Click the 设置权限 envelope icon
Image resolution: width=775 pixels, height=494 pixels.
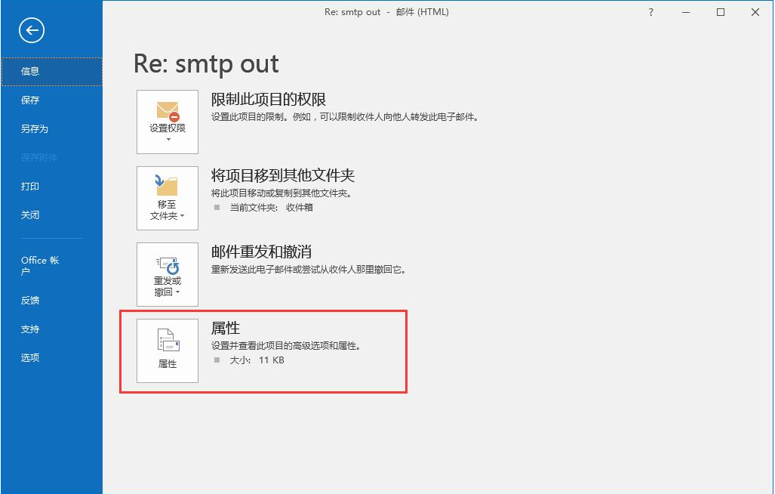pyautogui.click(x=168, y=111)
